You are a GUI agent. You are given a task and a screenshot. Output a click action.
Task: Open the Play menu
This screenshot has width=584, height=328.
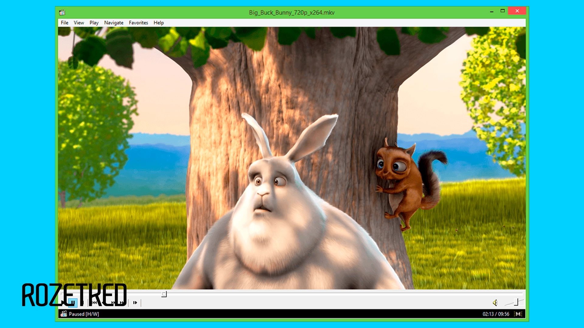tap(94, 23)
